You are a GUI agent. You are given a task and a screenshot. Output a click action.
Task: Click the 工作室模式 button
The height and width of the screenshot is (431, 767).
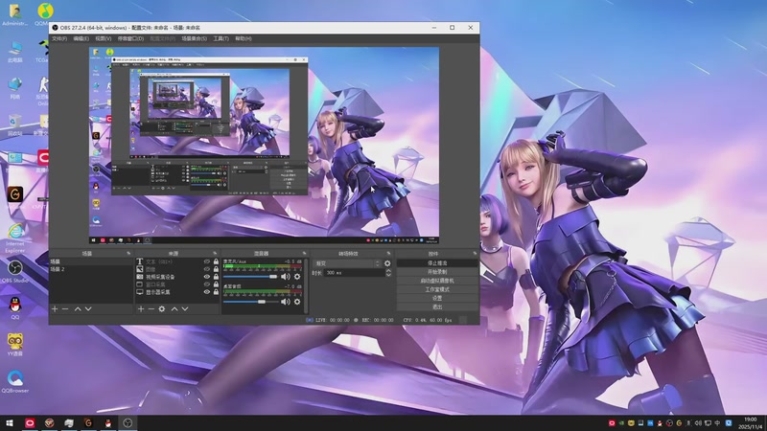coord(437,289)
